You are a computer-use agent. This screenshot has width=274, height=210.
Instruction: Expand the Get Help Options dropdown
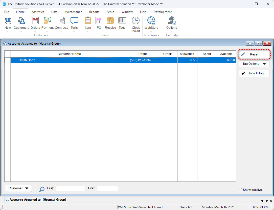(172, 32)
